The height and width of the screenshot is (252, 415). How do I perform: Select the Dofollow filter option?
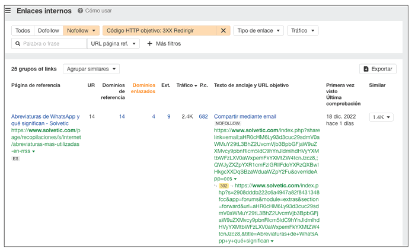pyautogui.click(x=48, y=30)
